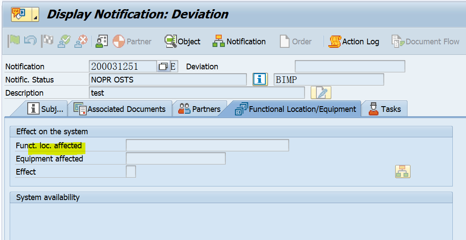Click the 'Notific. Status' label
This screenshot has width=466, height=240.
pos(30,80)
